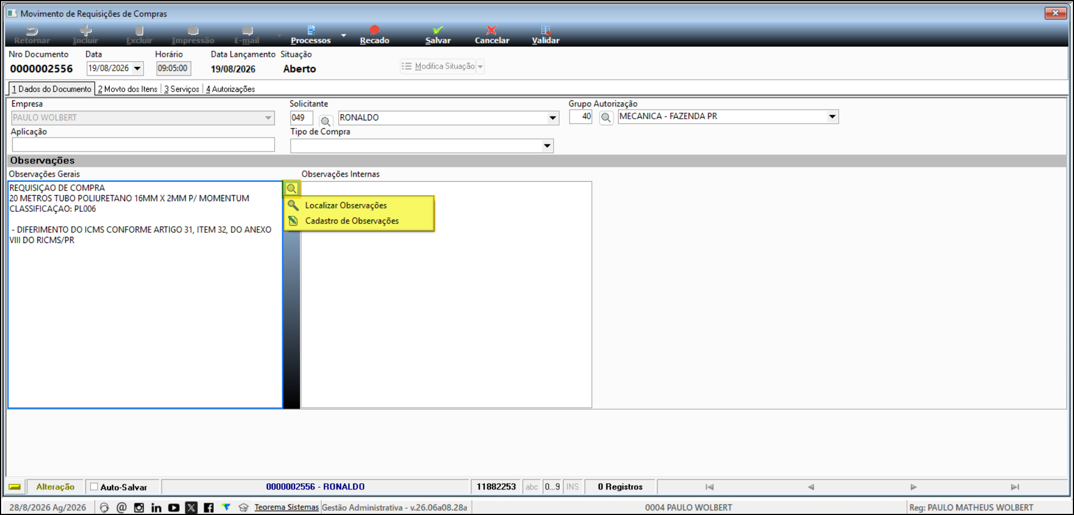Expand the Tipo de Compra dropdown
Image resolution: width=1074 pixels, height=515 pixels.
click(547, 146)
